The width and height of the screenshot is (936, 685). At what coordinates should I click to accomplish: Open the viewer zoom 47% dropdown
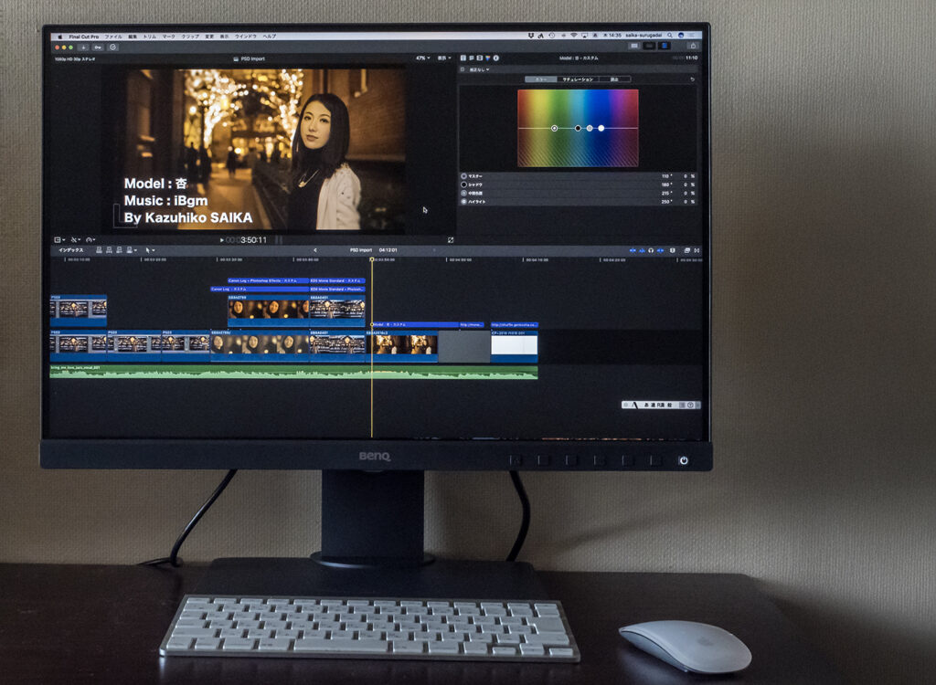click(x=422, y=58)
